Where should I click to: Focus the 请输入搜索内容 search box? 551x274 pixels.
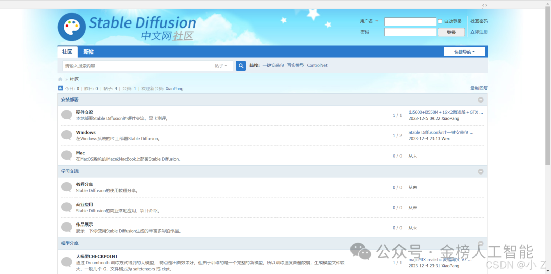tap(137, 66)
